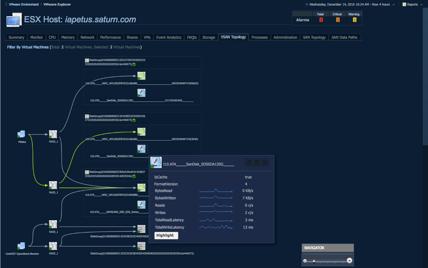Viewport: 428px width, 268px height.
Task: Switch to the Event Analytics tab
Action: [x=169, y=37]
